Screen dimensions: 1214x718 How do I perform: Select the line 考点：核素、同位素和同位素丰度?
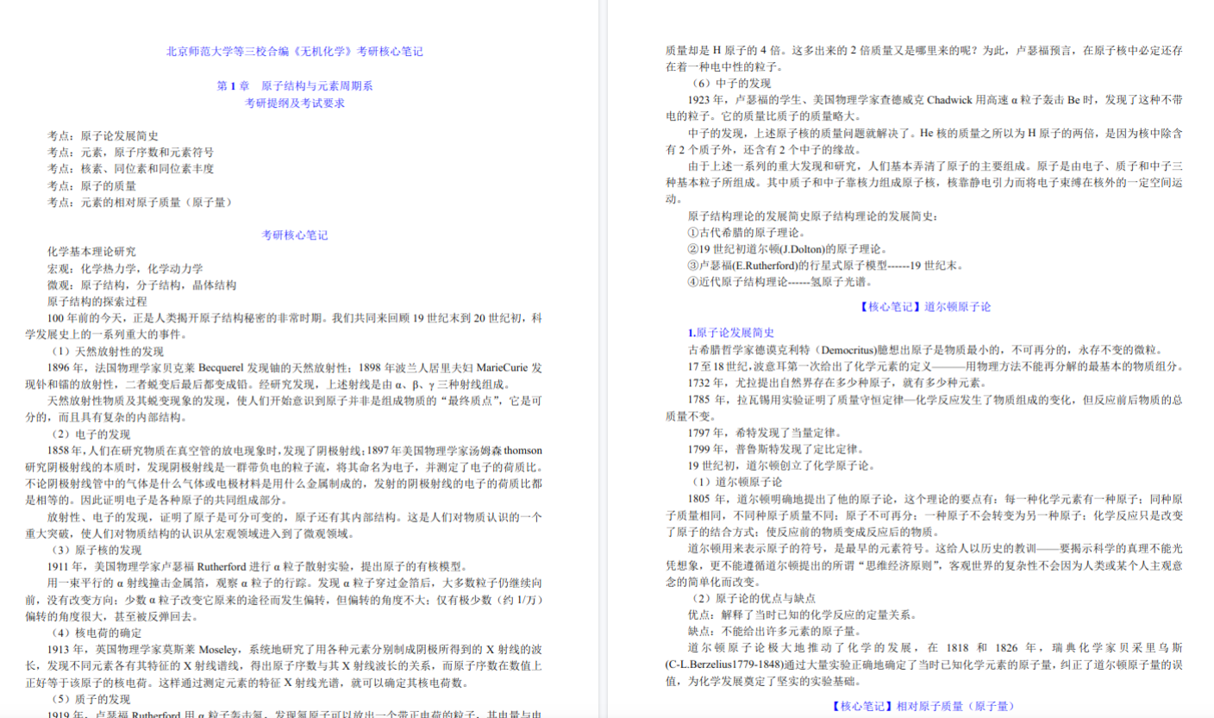click(x=130, y=169)
